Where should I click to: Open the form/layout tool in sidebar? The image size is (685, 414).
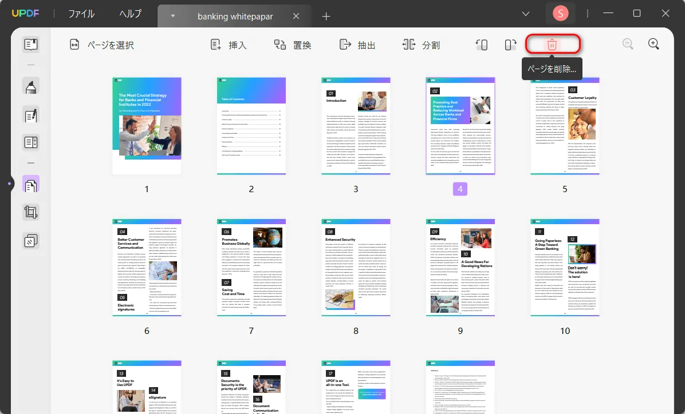31,142
